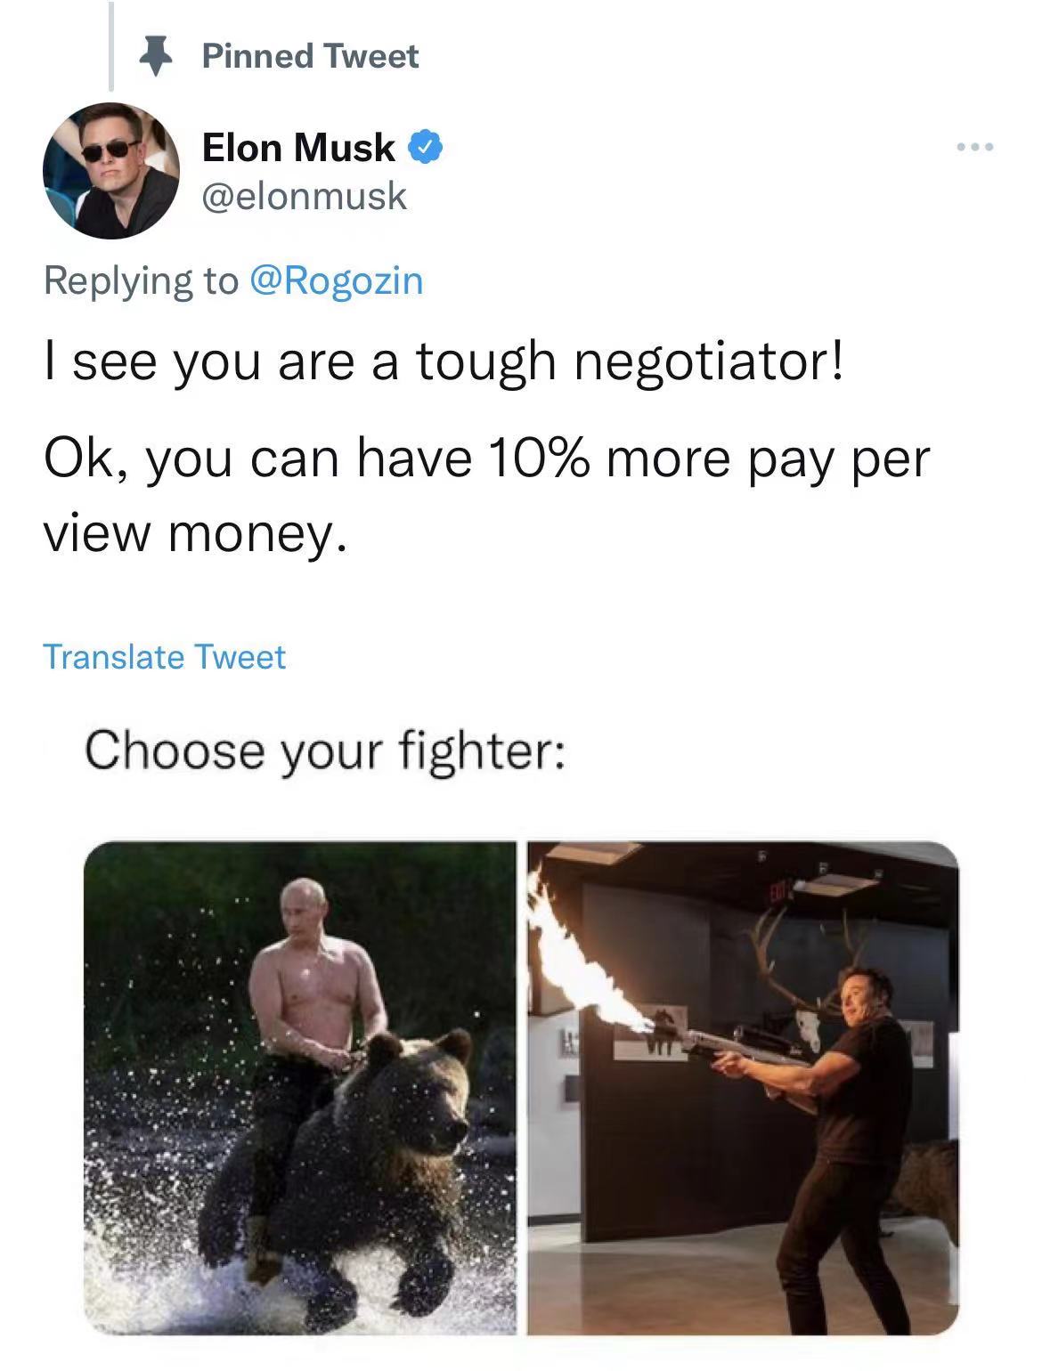Select the Pinned Tweet label
This screenshot has width=1042, height=1371.
(x=310, y=56)
